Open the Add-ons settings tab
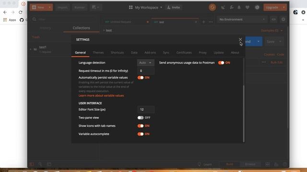Image resolution: width=307 pixels, height=172 pixels. coord(150,53)
